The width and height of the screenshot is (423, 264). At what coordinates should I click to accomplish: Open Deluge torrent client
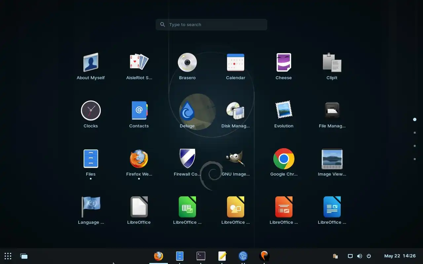click(x=187, y=115)
